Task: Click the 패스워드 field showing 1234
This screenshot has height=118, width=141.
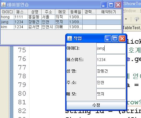Action: tap(111, 60)
